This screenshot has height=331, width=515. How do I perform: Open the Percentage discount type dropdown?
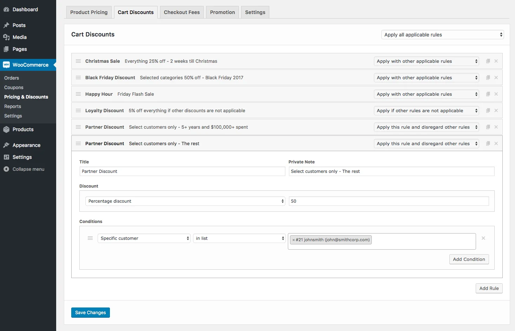[185, 201]
